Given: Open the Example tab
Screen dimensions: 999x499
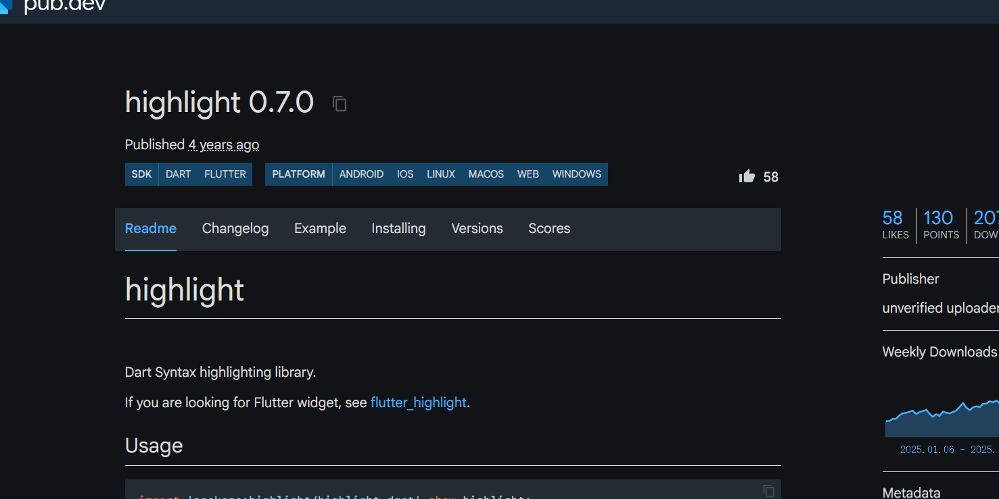Looking at the screenshot, I should pos(320,229).
